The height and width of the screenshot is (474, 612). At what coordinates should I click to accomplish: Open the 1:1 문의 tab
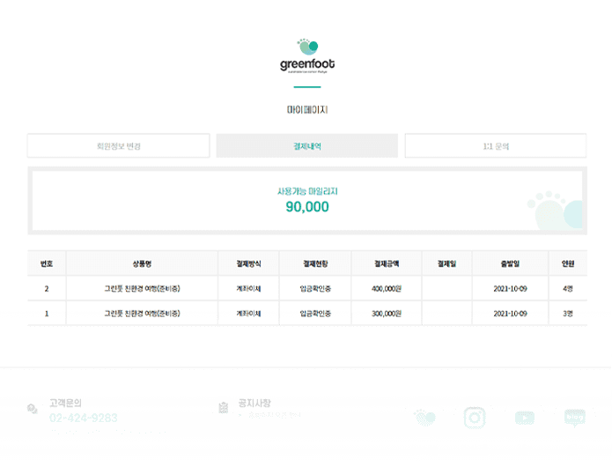[496, 146]
